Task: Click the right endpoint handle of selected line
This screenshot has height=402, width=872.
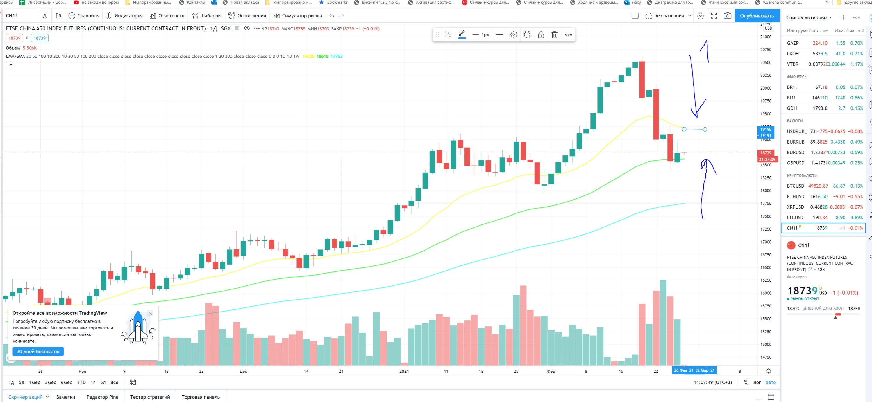Action: point(705,129)
